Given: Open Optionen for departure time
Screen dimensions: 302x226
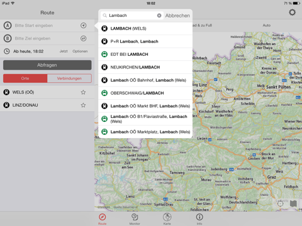Looking at the screenshot, I should 80,51.
